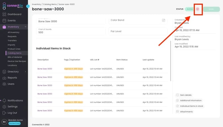Collapse the sidebar with the blue arrow

click(28, 6)
